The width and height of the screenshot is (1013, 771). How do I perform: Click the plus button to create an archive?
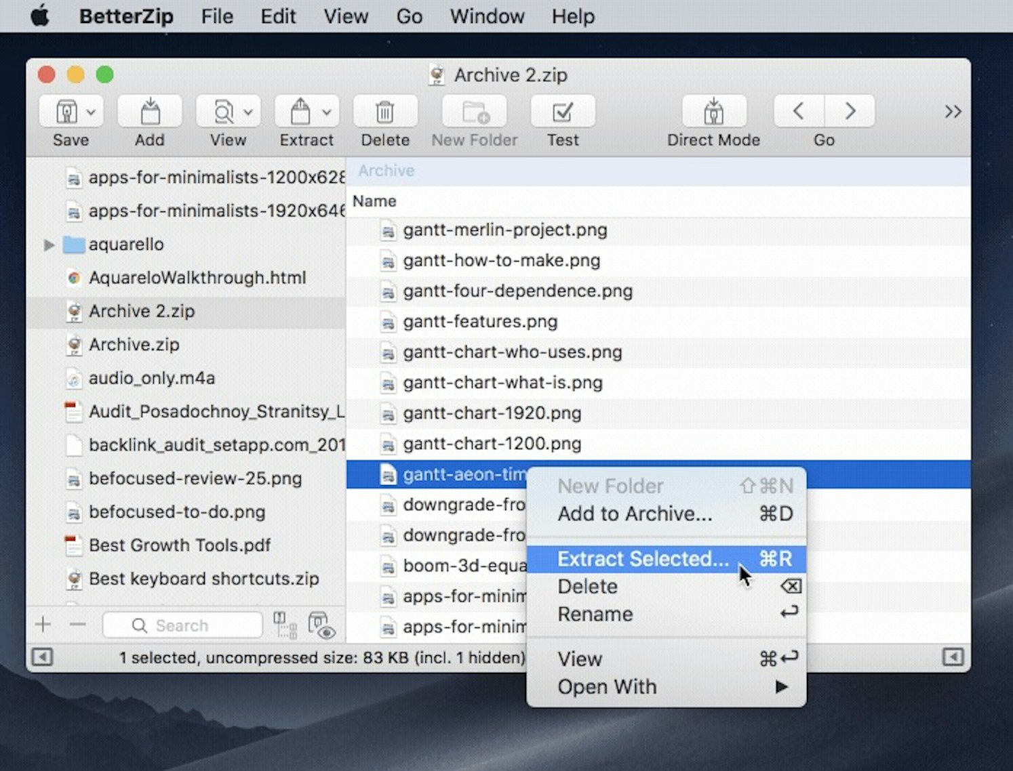click(43, 624)
